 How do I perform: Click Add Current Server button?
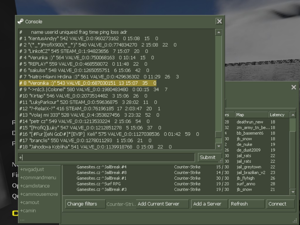(162, 204)
